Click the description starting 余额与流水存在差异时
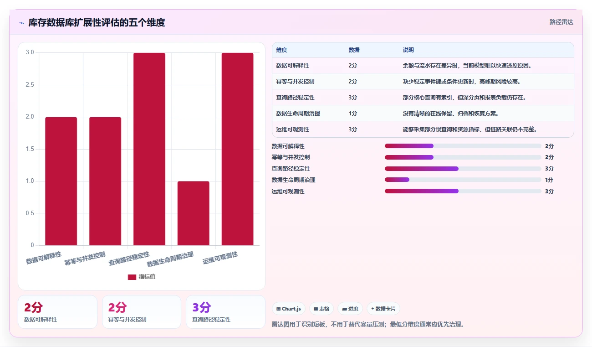Viewport: 592px width, 347px height. [467, 66]
